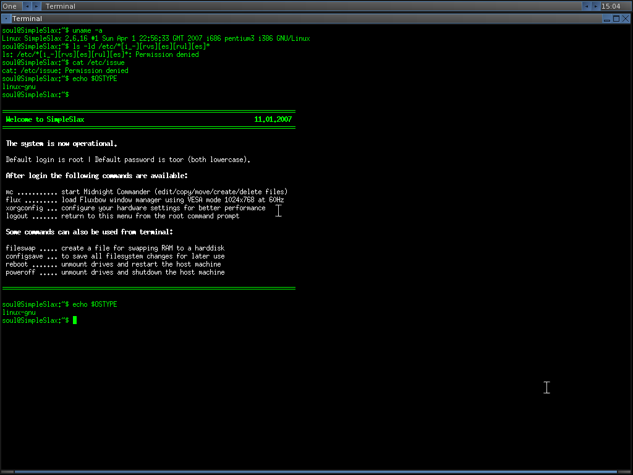Click the 'uname -a' command line
Screen dimensions: 633x475
pyautogui.click(x=52, y=30)
